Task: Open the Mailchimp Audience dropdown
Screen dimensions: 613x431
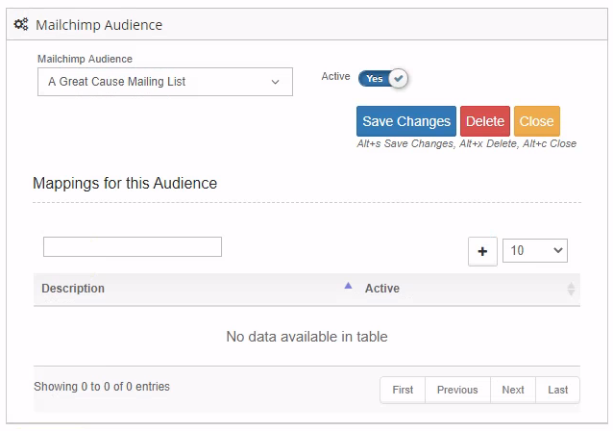Action: [x=165, y=82]
